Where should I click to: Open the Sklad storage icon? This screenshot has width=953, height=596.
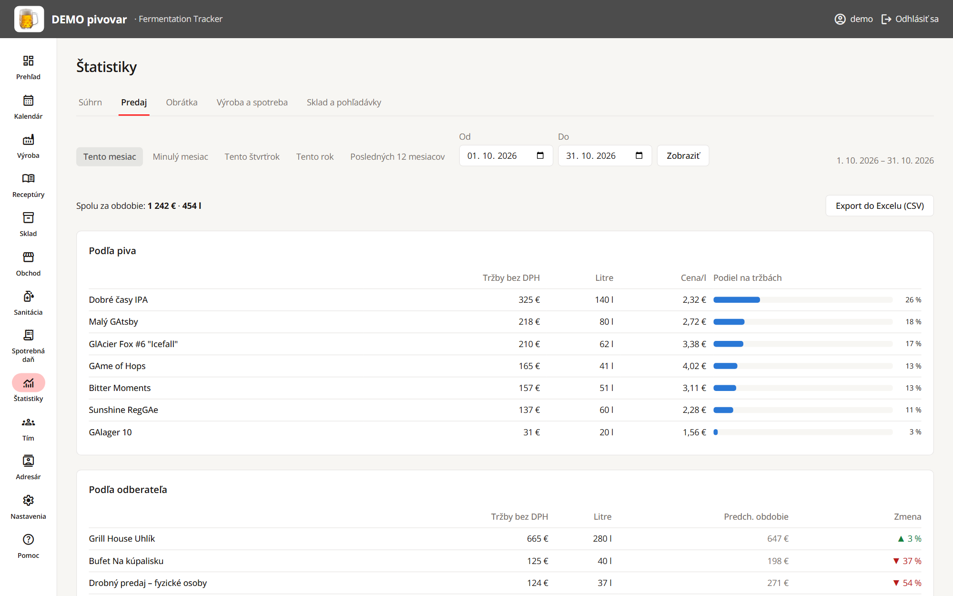[28, 218]
